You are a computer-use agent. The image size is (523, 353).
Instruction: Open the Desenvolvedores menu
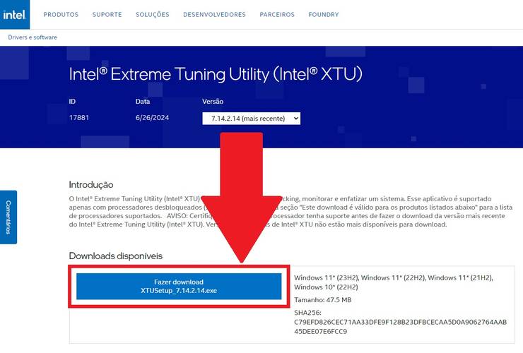tap(214, 15)
